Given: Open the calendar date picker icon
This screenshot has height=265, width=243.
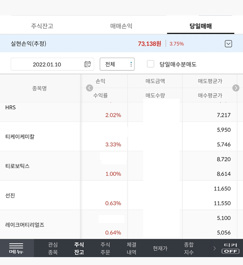Looking at the screenshot, I should 88,64.
